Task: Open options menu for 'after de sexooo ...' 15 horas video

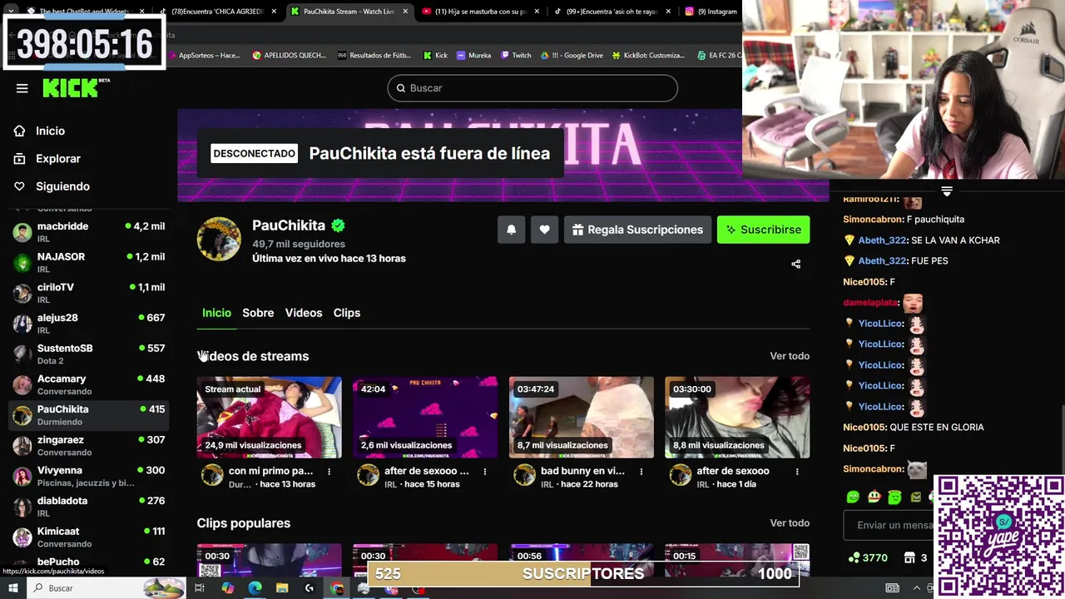Action: coord(485,472)
